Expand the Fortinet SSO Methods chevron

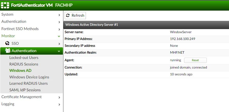[x=59, y=29]
